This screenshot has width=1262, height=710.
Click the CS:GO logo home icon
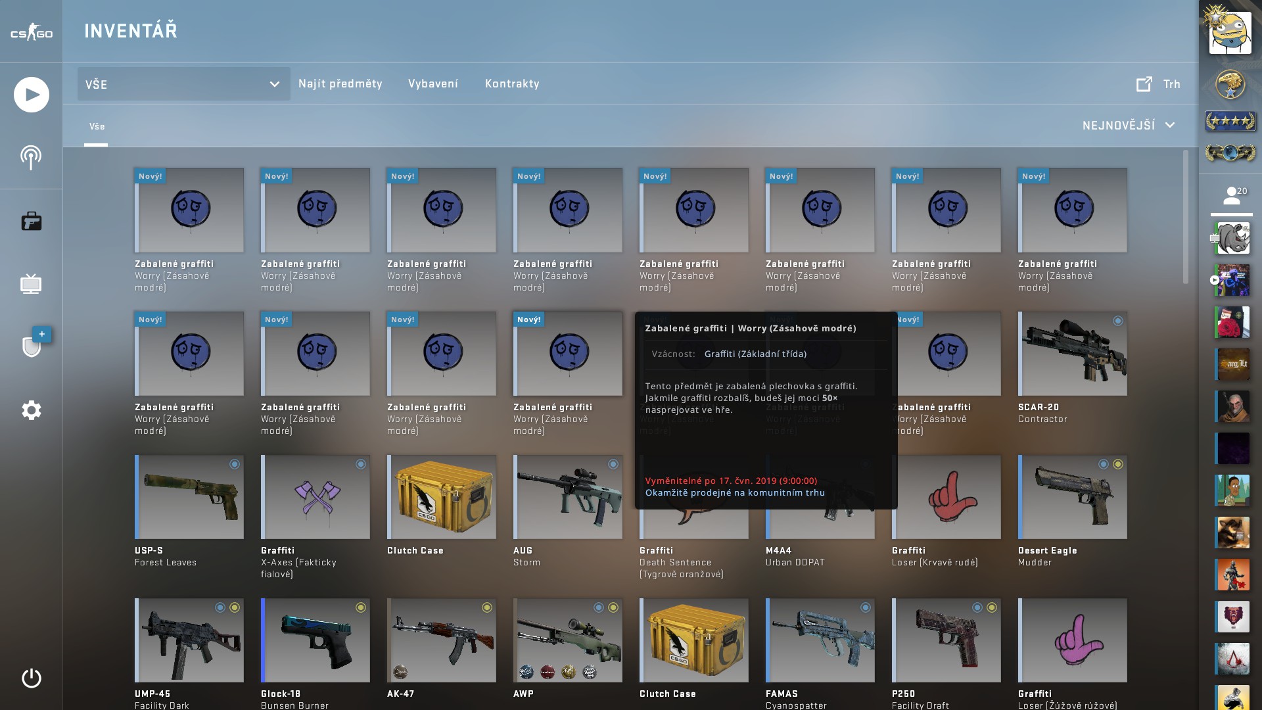pos(31,32)
